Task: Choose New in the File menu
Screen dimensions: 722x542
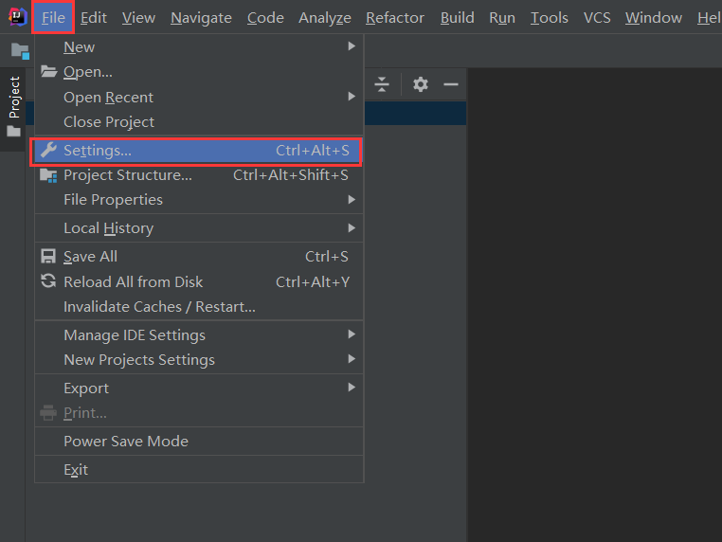Action: click(199, 46)
